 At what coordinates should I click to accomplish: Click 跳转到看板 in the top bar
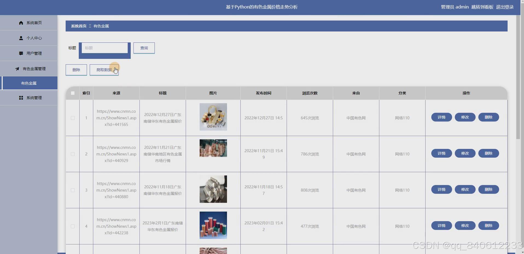(x=482, y=7)
